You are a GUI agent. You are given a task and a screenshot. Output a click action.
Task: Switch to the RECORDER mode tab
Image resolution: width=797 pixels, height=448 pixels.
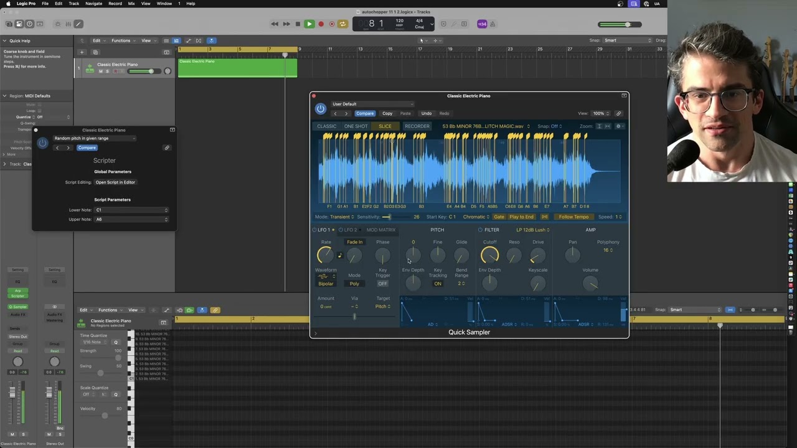click(x=417, y=126)
